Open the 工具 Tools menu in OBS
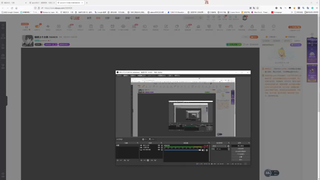The height and width of the screenshot is (180, 320). tap(170, 76)
